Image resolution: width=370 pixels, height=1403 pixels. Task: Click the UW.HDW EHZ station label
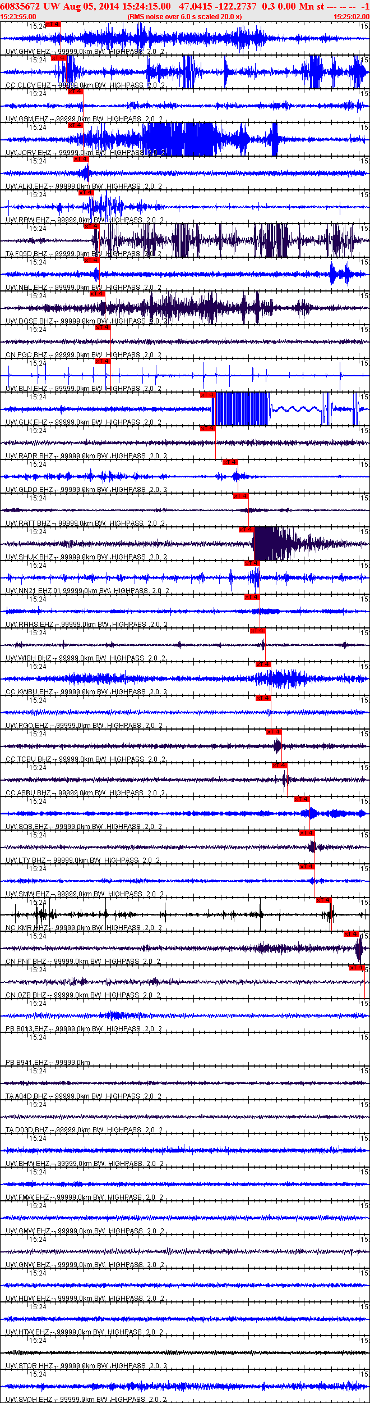click(28, 1299)
